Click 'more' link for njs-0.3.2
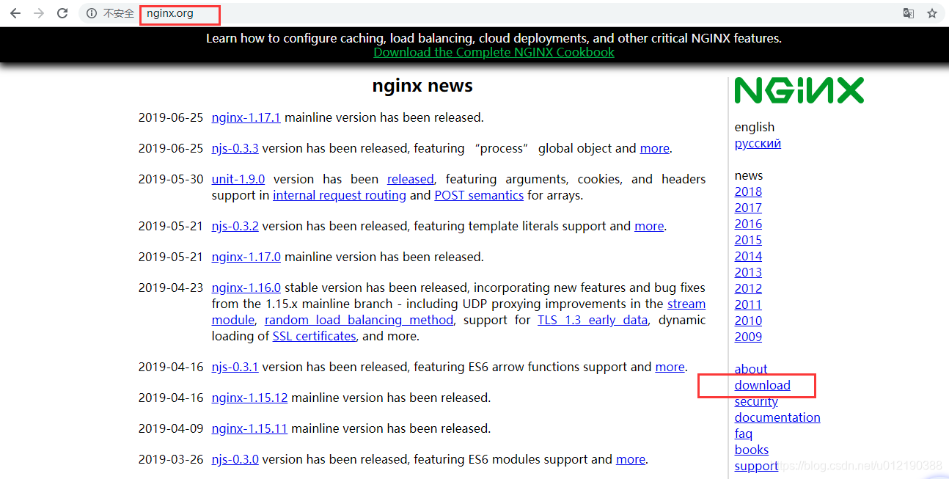The width and height of the screenshot is (949, 479). (649, 226)
